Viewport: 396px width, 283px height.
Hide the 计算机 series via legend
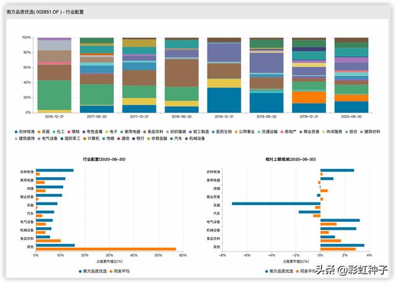pyautogui.click(x=91, y=139)
